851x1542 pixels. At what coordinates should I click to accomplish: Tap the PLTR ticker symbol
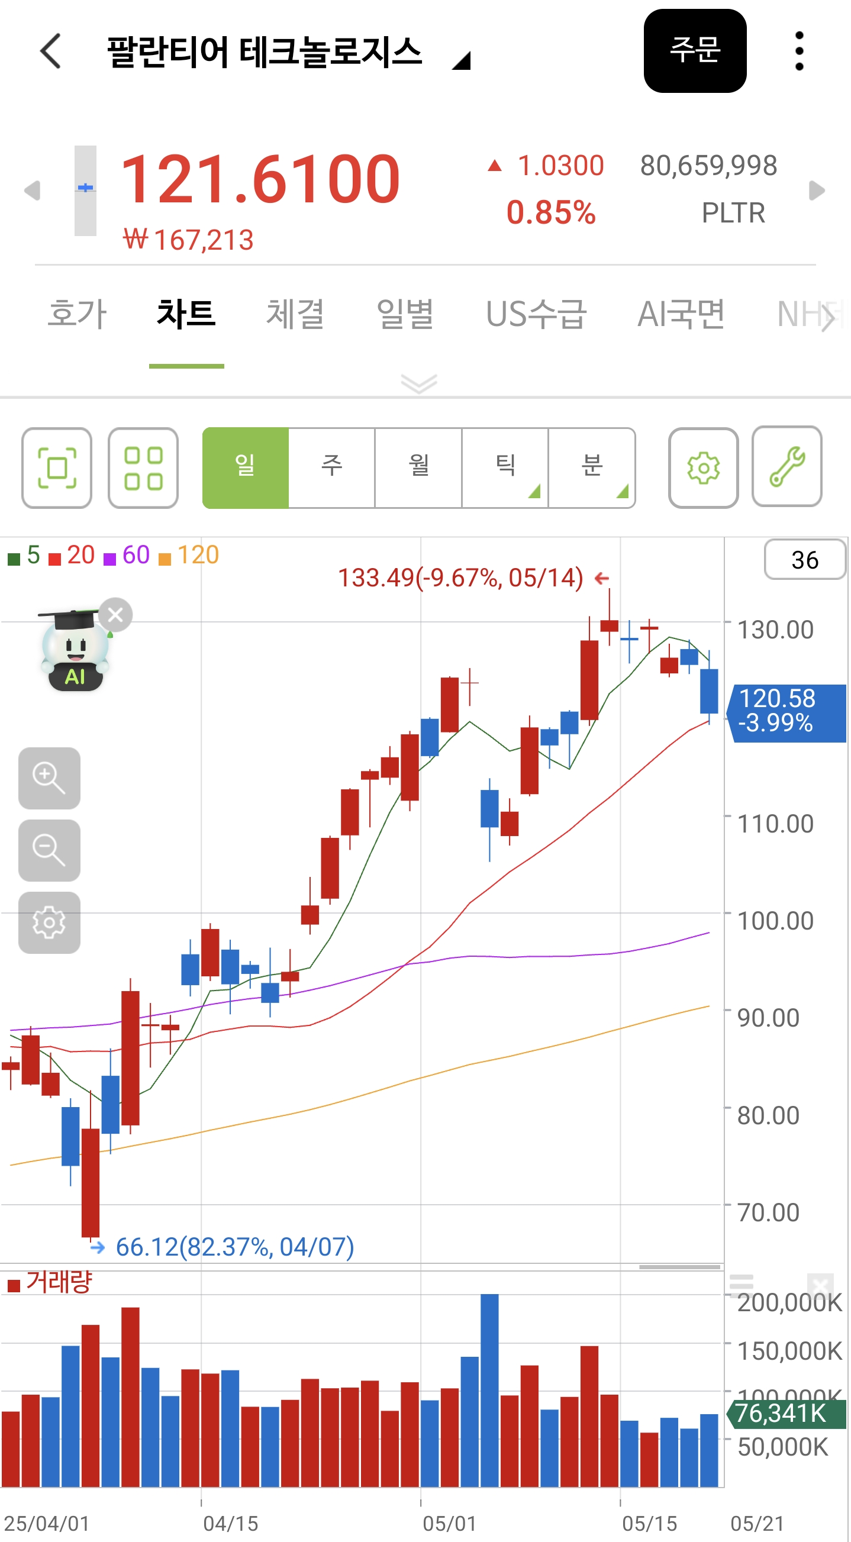(733, 213)
